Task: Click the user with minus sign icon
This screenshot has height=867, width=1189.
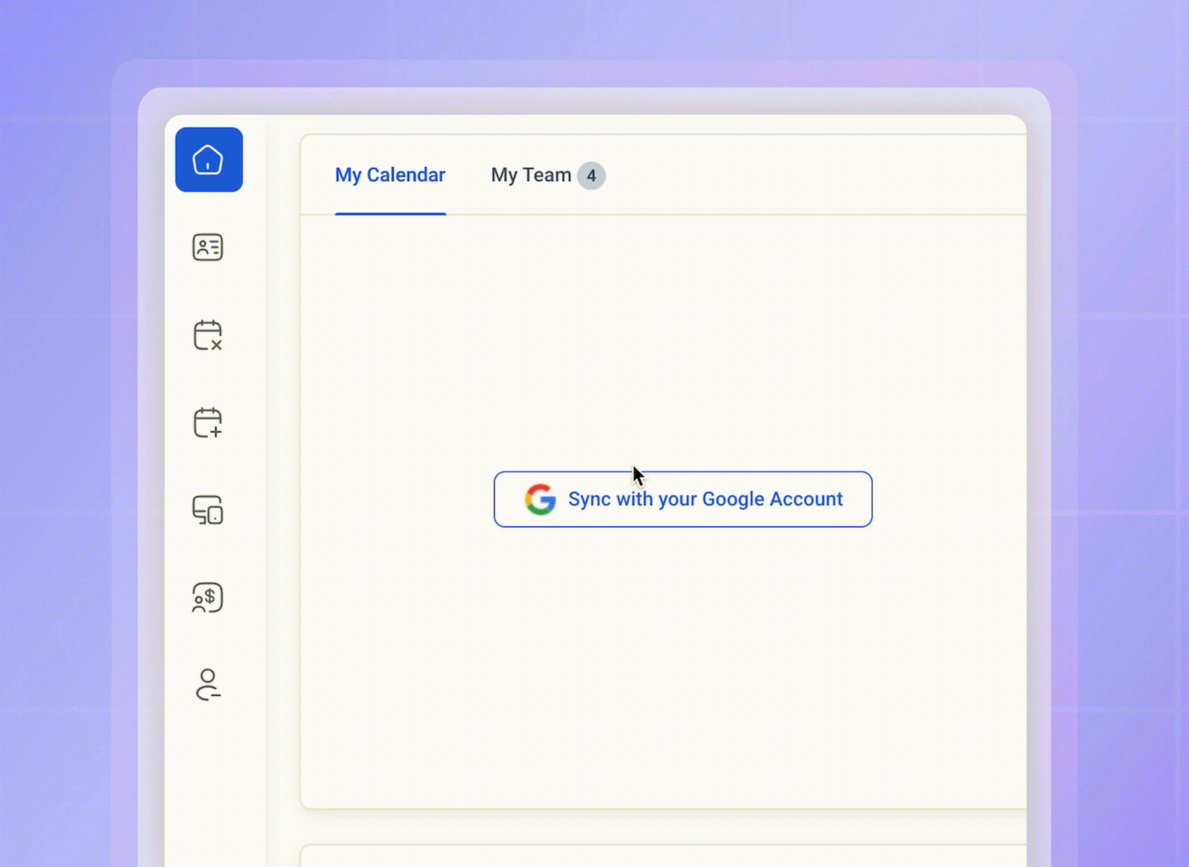Action: click(208, 685)
